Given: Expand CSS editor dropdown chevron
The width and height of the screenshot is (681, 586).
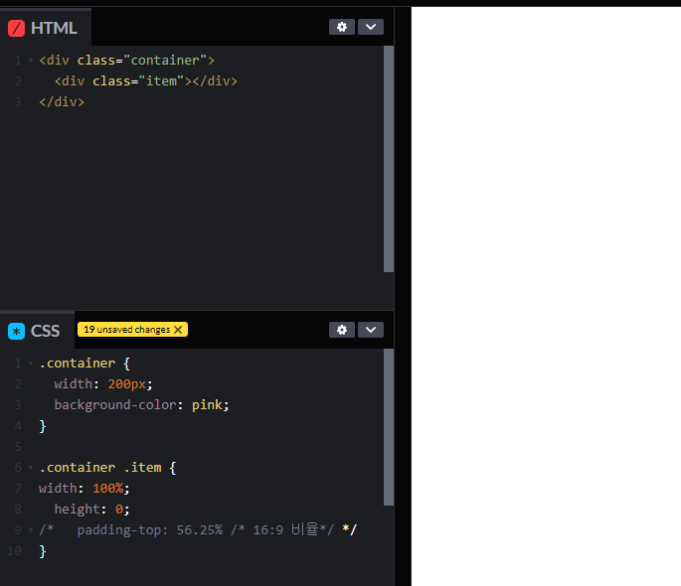Looking at the screenshot, I should [371, 330].
